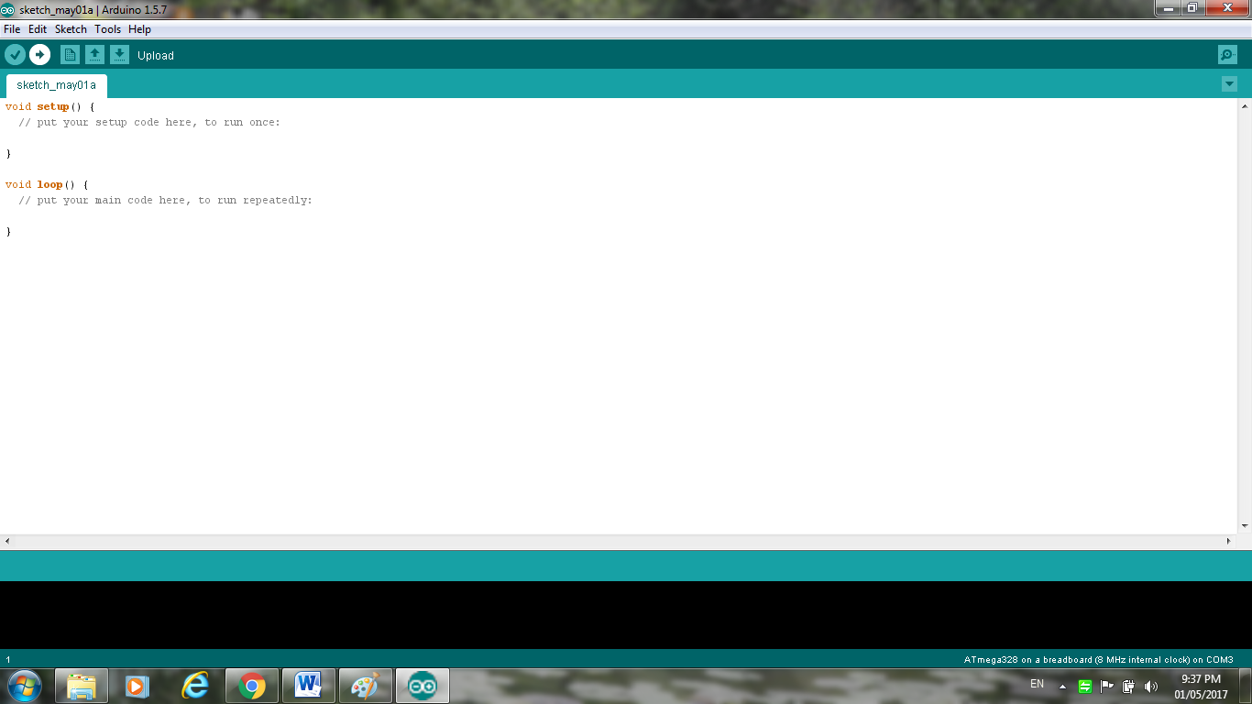Click the vertical scrollbar down arrow
The image size is (1252, 704).
[x=1245, y=526]
